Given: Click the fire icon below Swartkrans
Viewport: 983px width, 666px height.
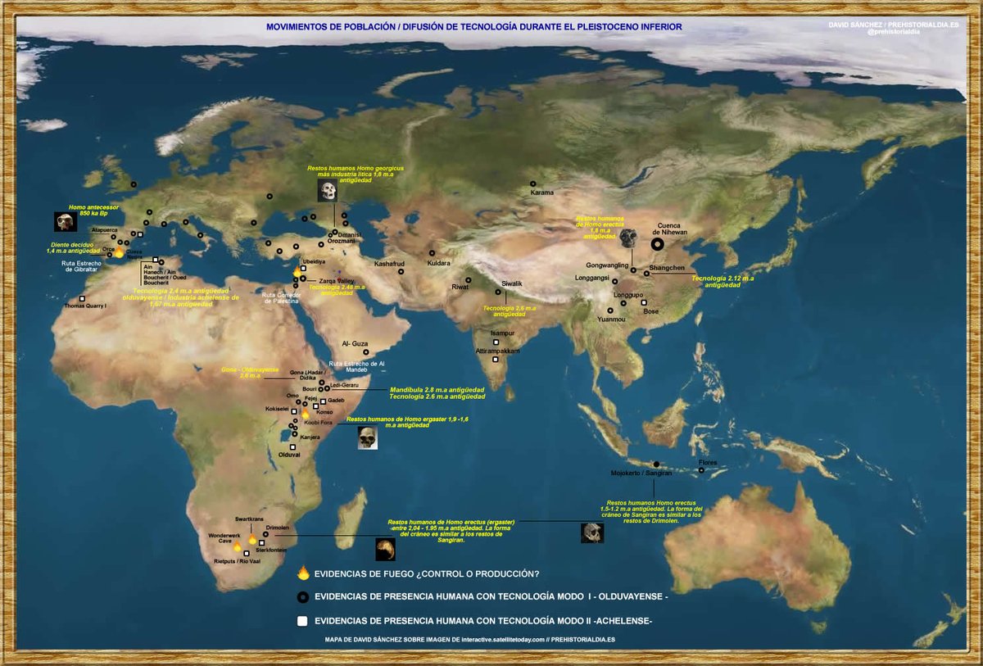Looking at the screenshot, I should pos(252,540).
